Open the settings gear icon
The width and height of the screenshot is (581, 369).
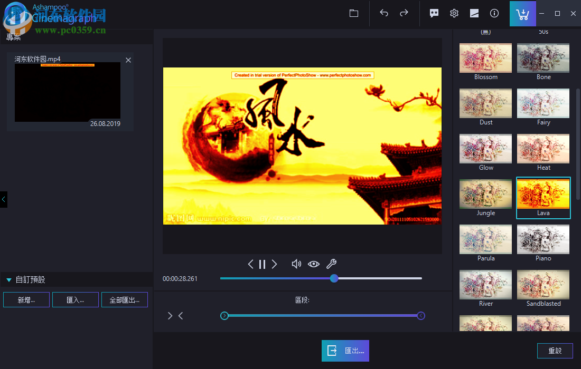(454, 13)
